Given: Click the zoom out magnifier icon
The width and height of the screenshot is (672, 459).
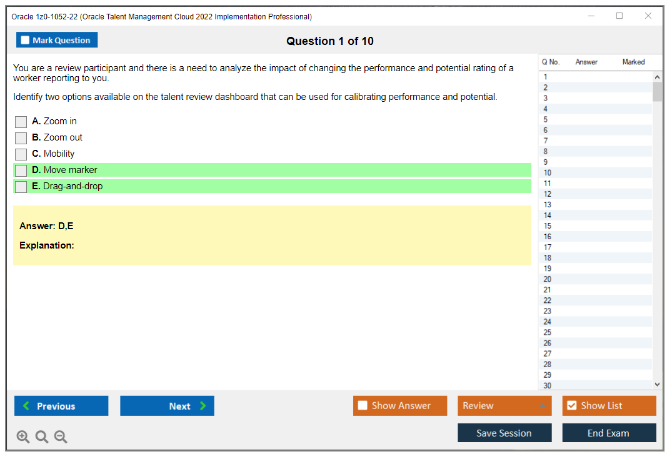Looking at the screenshot, I should point(60,437).
